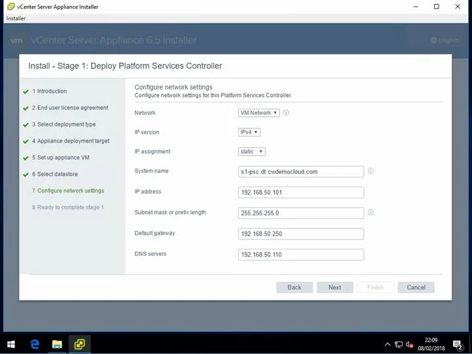Click the muted volume tray icon
This screenshot has height=354, width=472.
tap(409, 344)
